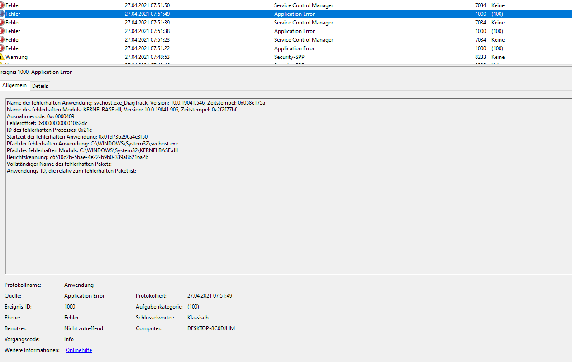The height and width of the screenshot is (362, 572).
Task: Click the Schlüsselwörter value Klassisch
Action: [198, 318]
